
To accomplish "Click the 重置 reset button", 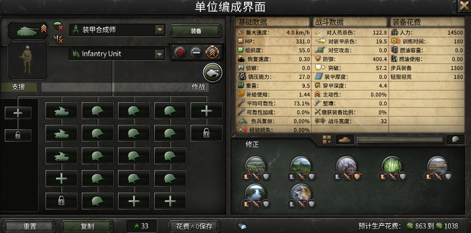I will click(x=30, y=226).
